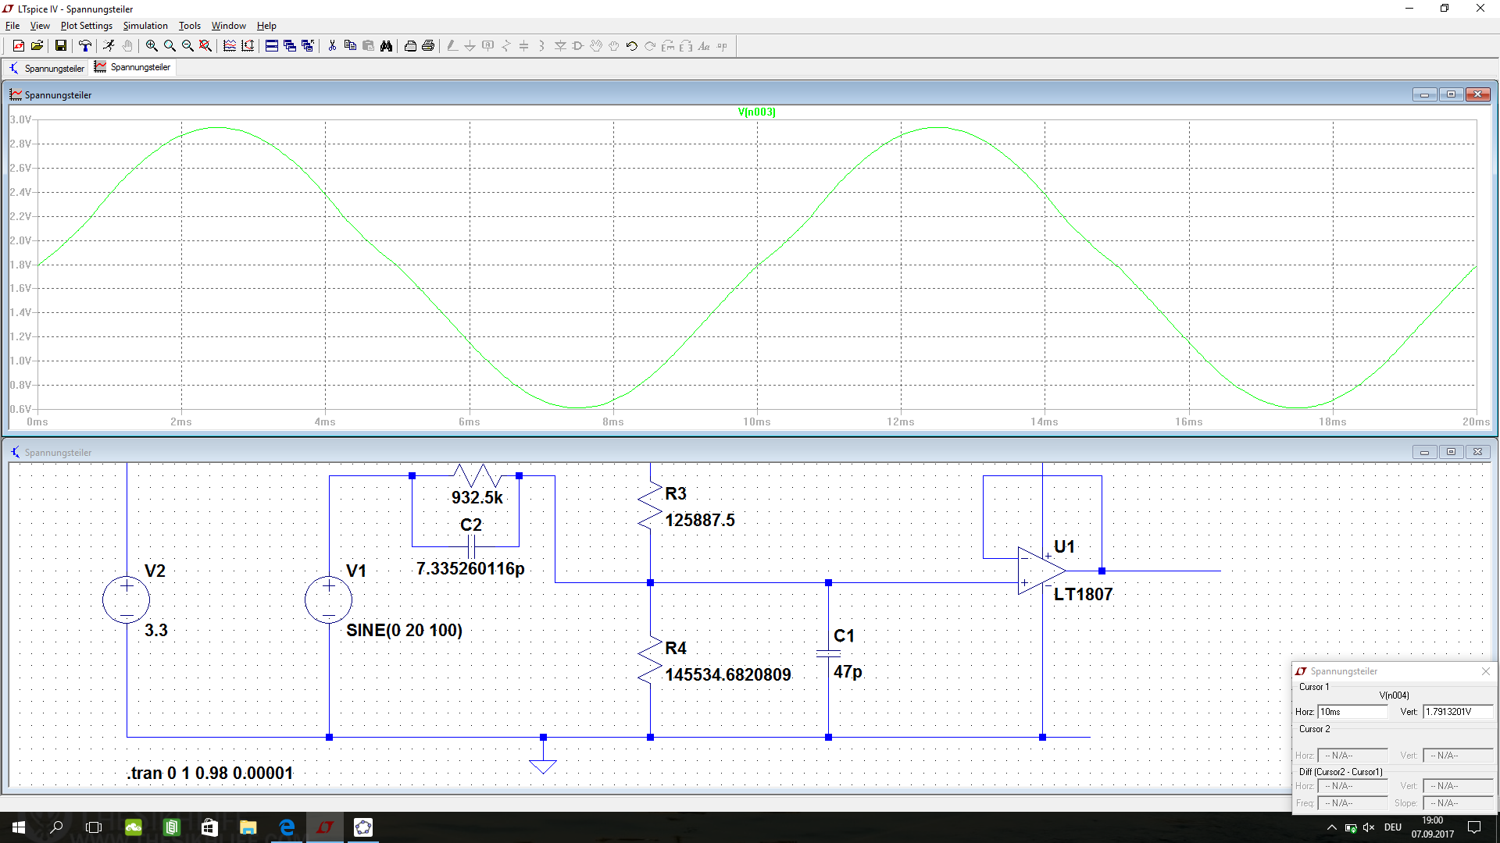Click the SPICE directive .op icon
Screen dimensions: 1500x843
point(722,46)
